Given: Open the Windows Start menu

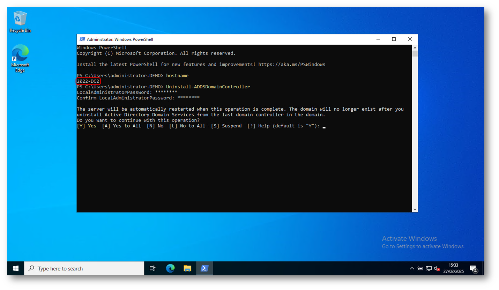Looking at the screenshot, I should [16, 268].
